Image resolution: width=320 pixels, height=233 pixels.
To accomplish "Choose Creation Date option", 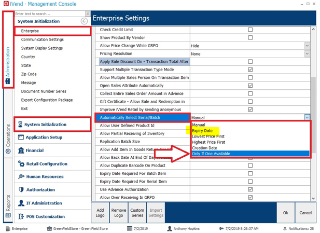I will [x=251, y=148].
